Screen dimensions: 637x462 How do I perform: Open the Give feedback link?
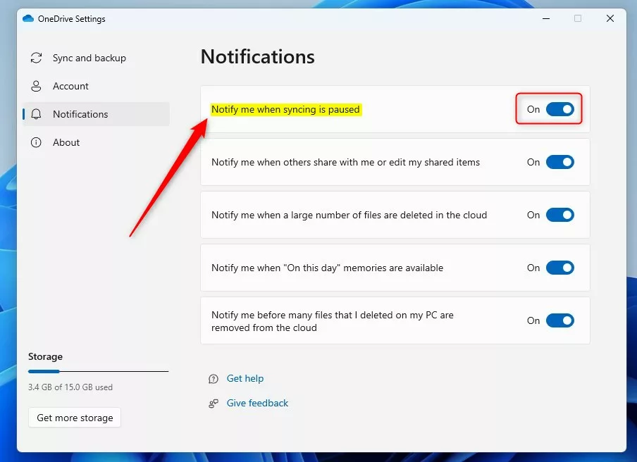[x=258, y=403]
